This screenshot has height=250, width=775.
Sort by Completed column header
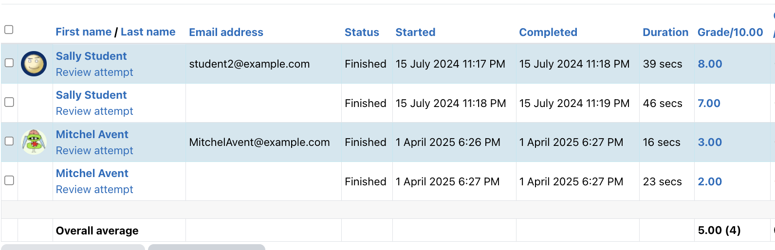coord(548,32)
